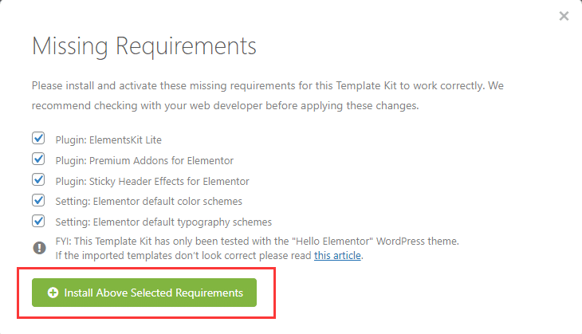Toggle the Premium Addons for Elementor checkbox
Screen dimensions: 582x334
(38, 160)
